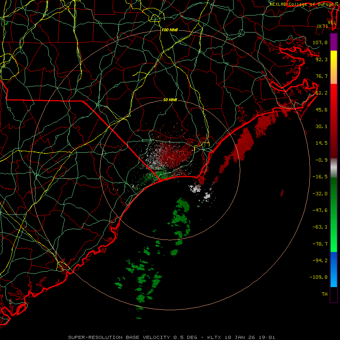Screen dimensions: 340x340
Task: Select the 107.8 value on velocity scale
Action: (320, 42)
